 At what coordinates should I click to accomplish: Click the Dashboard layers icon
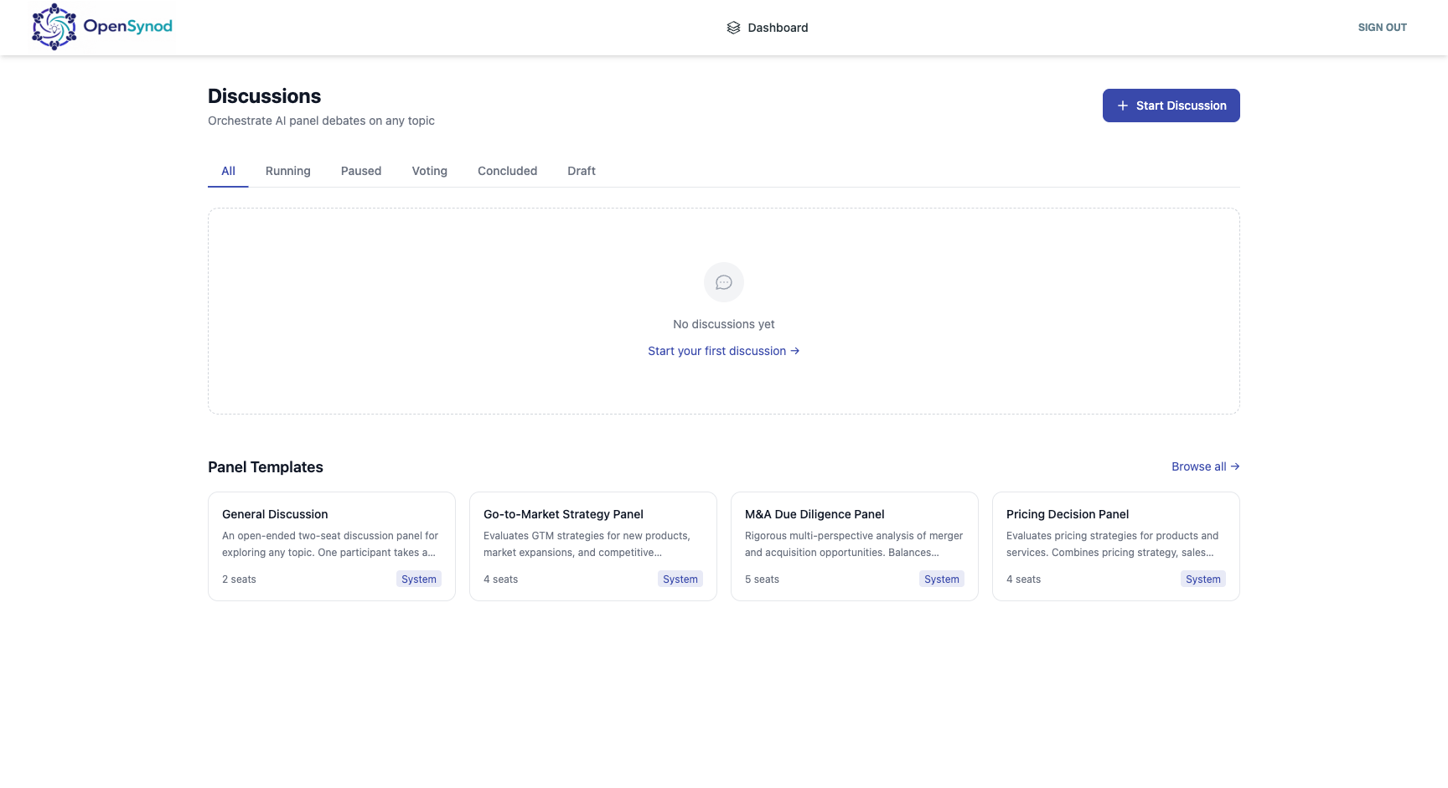(x=733, y=28)
